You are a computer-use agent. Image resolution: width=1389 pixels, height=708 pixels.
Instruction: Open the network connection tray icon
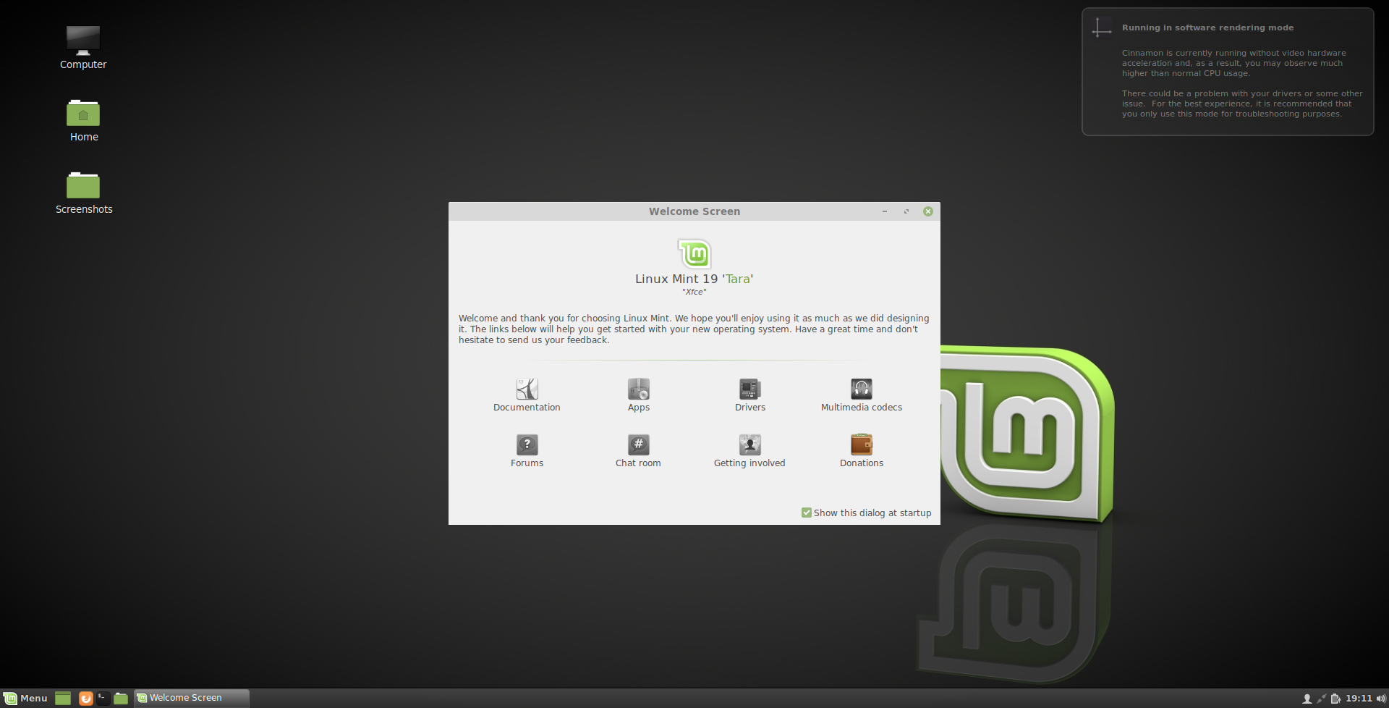click(1321, 699)
